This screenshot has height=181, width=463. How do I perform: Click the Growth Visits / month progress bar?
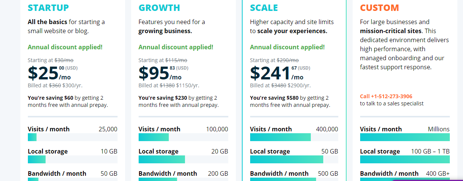click(183, 137)
